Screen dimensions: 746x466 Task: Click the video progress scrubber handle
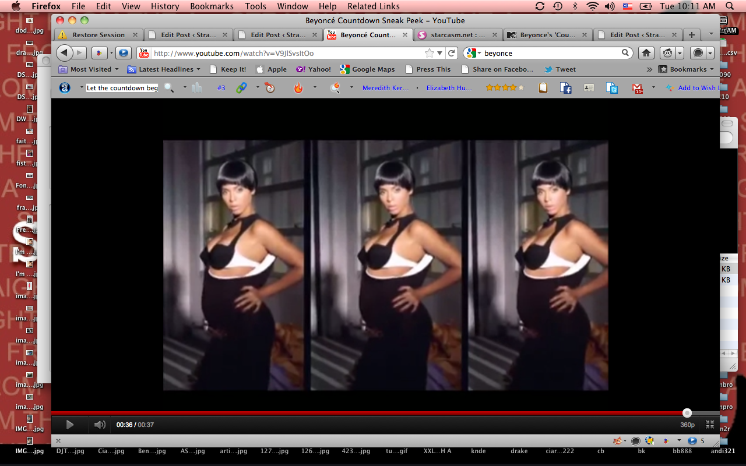point(687,413)
